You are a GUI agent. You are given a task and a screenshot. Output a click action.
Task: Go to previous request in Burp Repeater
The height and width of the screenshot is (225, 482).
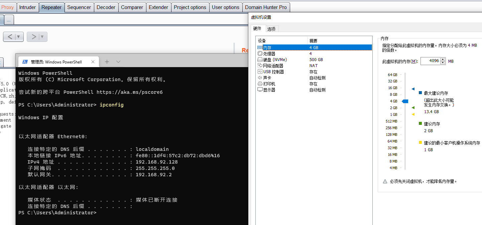(10, 37)
